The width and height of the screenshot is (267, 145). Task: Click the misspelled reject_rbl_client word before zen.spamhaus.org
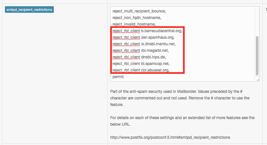(126, 37)
